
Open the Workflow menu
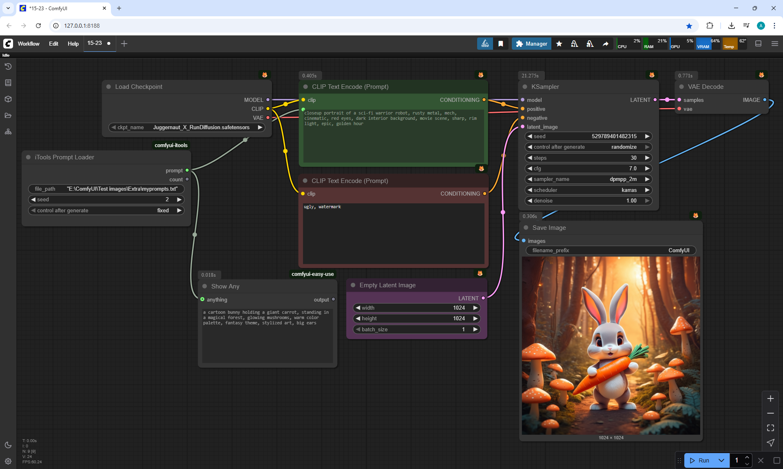point(29,44)
